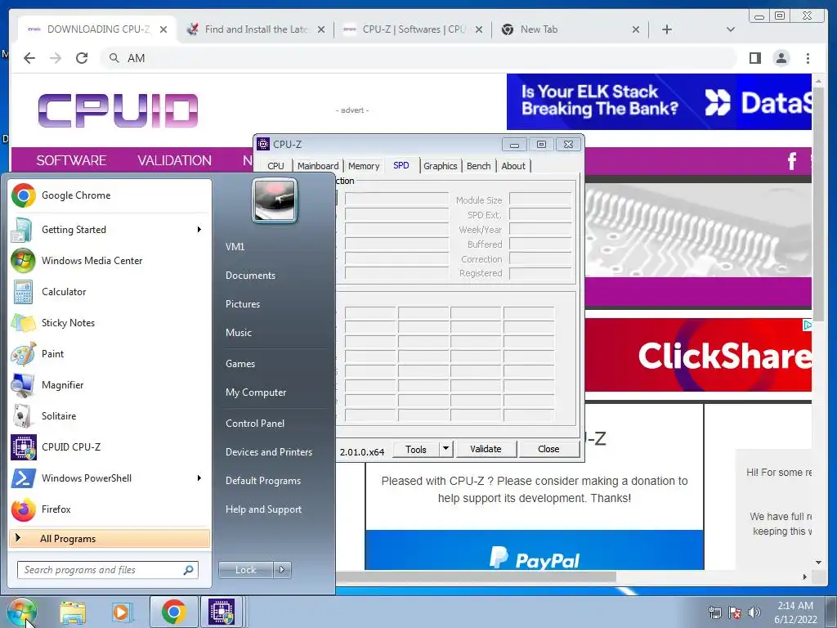Click the CPUID logo
The width and height of the screenshot is (837, 628).
click(x=118, y=110)
